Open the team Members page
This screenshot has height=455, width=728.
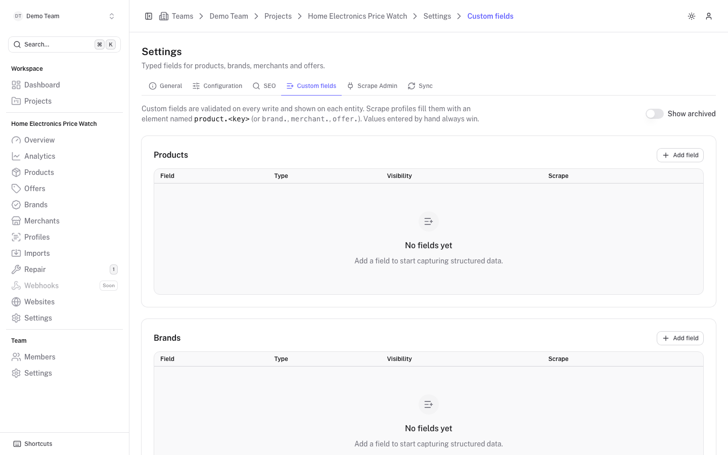tap(64, 357)
